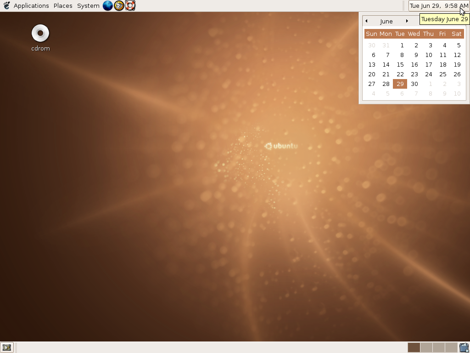Advance to the next month in the calendar
Image resolution: width=470 pixels, height=353 pixels.
[407, 21]
